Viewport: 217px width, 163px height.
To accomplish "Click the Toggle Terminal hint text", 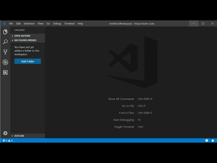I will (x=124, y=127).
